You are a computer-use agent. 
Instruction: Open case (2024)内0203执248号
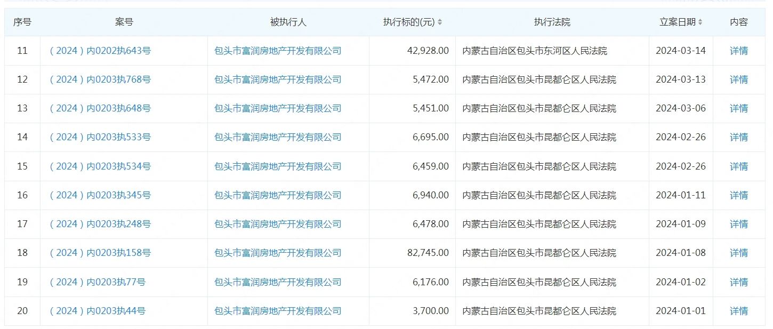(x=100, y=224)
